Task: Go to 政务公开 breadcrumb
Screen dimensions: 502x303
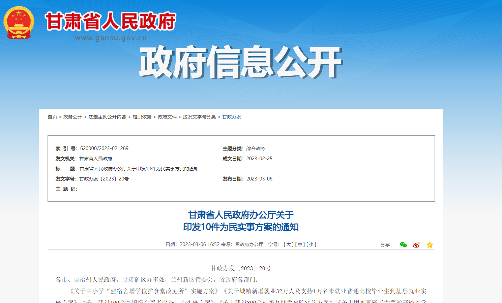Action: (x=73, y=117)
